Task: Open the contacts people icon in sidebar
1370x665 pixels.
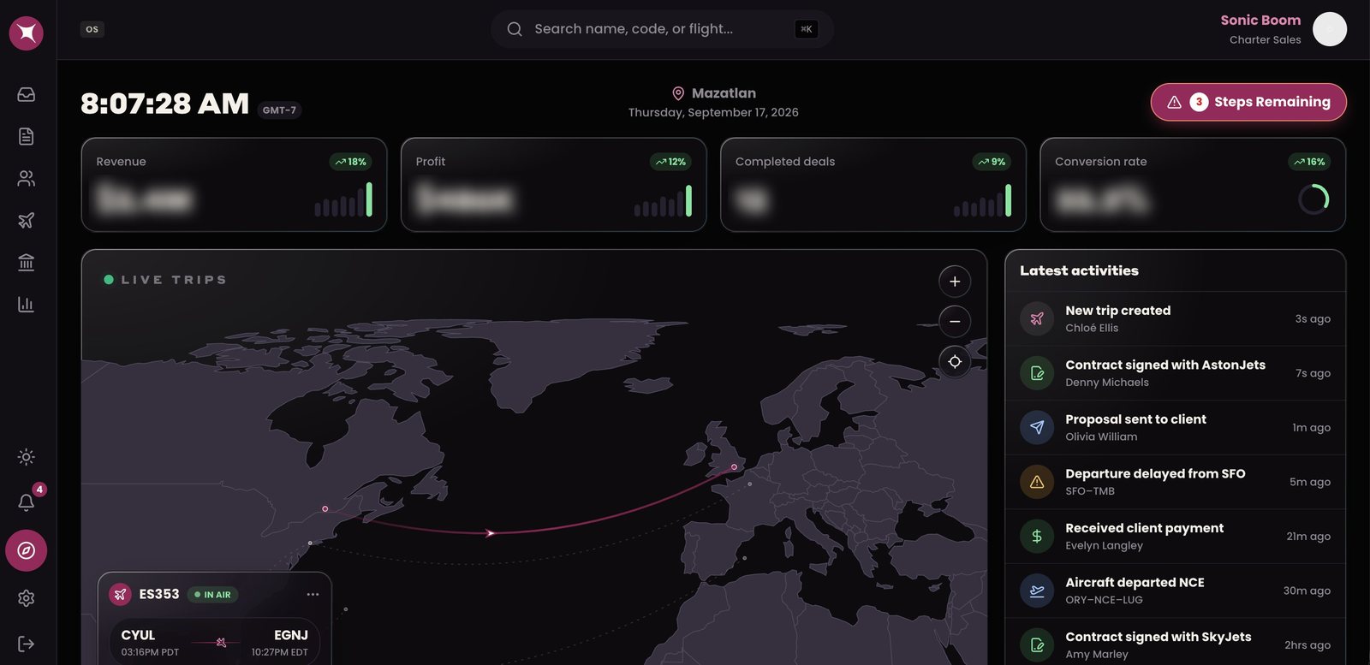Action: click(x=27, y=178)
